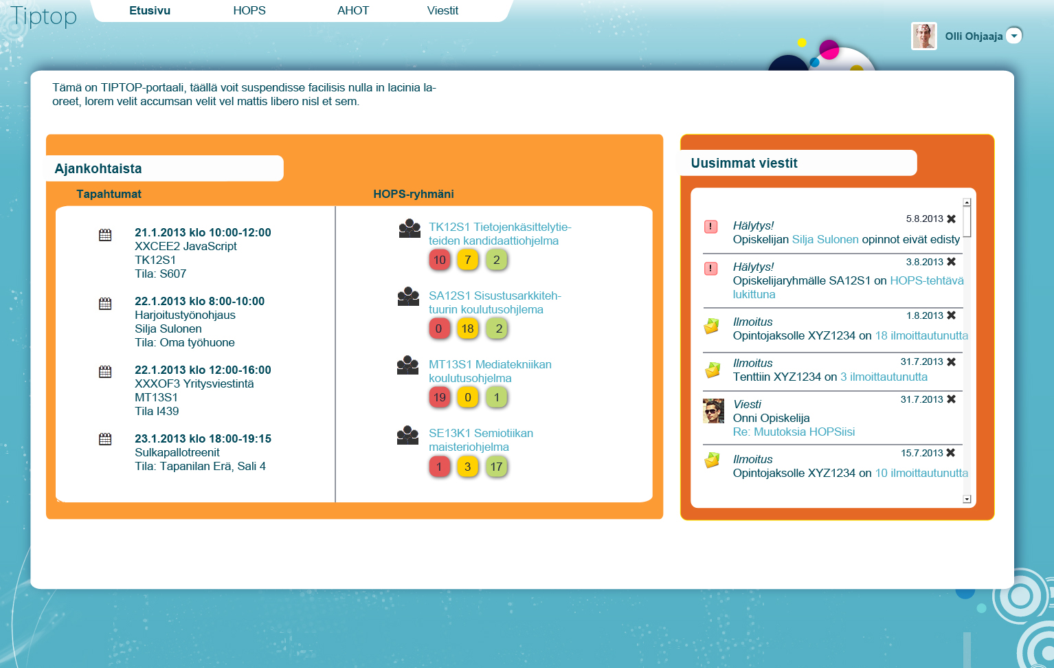Dismiss the 31.7.2013 Viesti from Onni
The image size is (1054, 668).
click(952, 399)
